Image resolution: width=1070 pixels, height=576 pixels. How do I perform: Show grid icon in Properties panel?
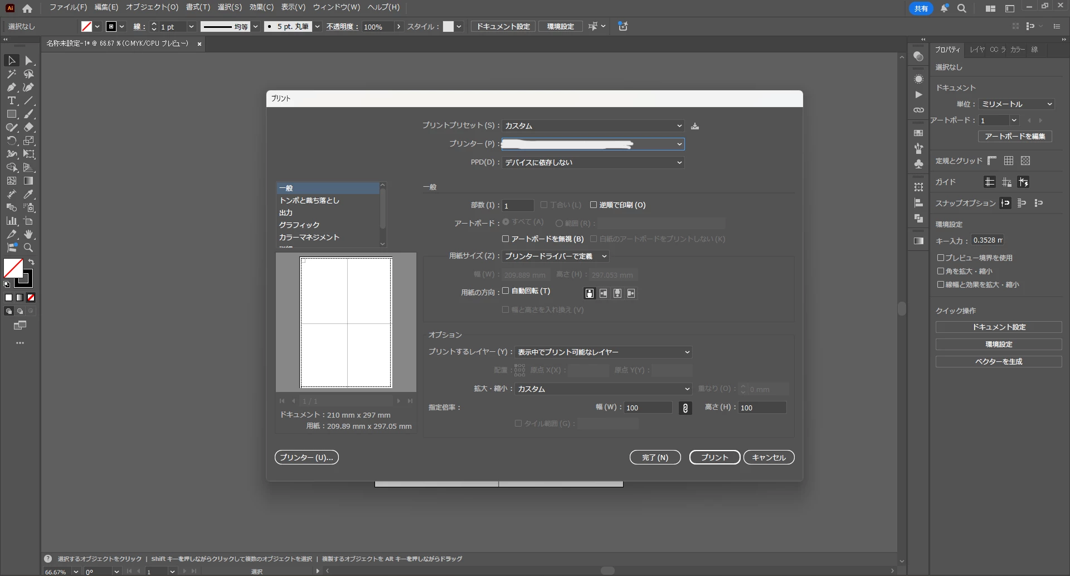pos(1009,161)
